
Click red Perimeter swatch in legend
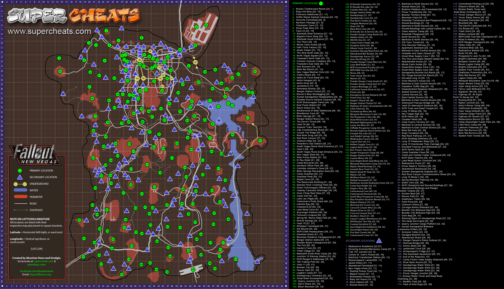(x=20, y=197)
